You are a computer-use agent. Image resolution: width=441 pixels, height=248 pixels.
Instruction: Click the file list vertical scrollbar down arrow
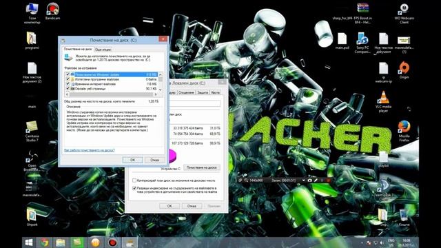tap(161, 90)
